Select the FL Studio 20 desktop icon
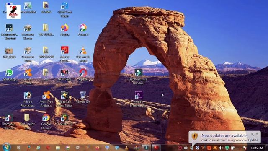268x151 pixels. [64, 120]
